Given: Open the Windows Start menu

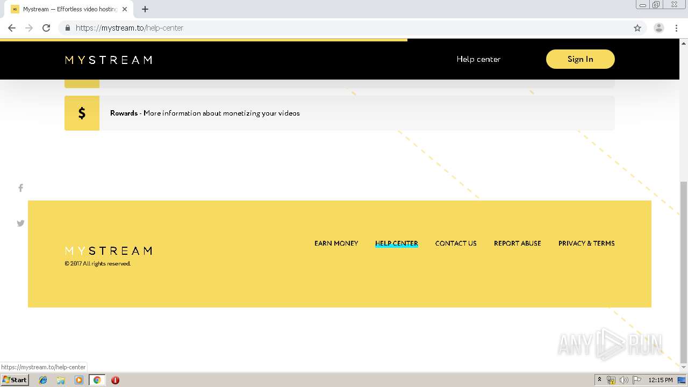Looking at the screenshot, I should tap(15, 380).
